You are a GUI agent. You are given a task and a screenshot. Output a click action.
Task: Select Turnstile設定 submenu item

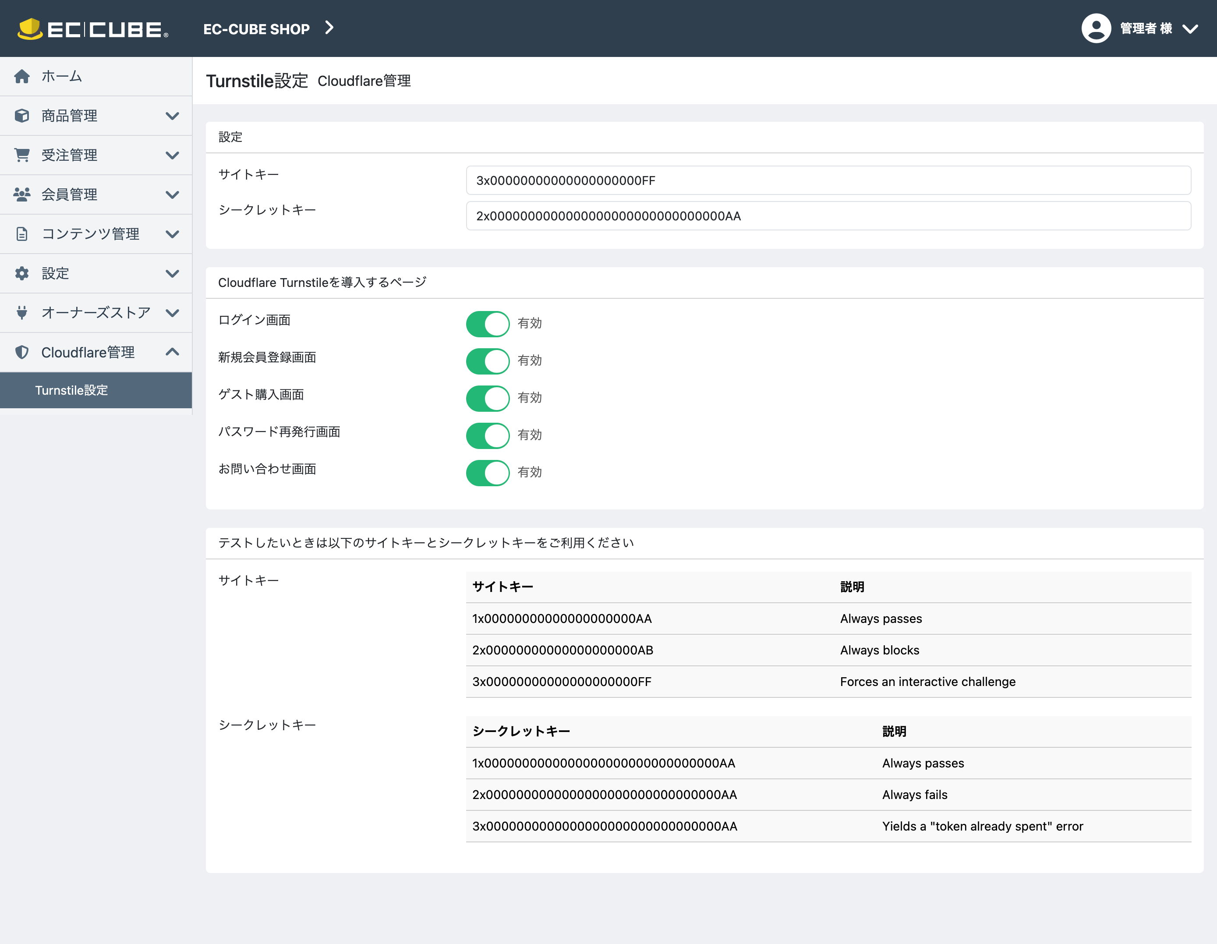pyautogui.click(x=96, y=390)
